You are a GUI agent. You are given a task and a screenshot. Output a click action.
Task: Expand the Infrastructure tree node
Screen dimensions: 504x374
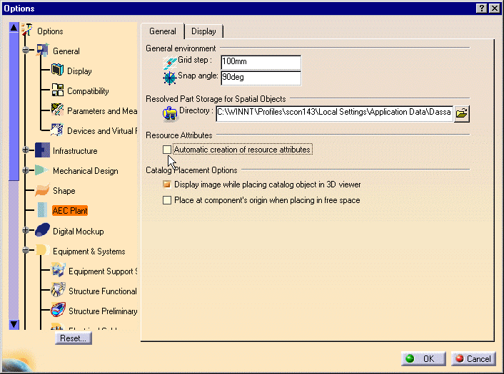point(26,151)
